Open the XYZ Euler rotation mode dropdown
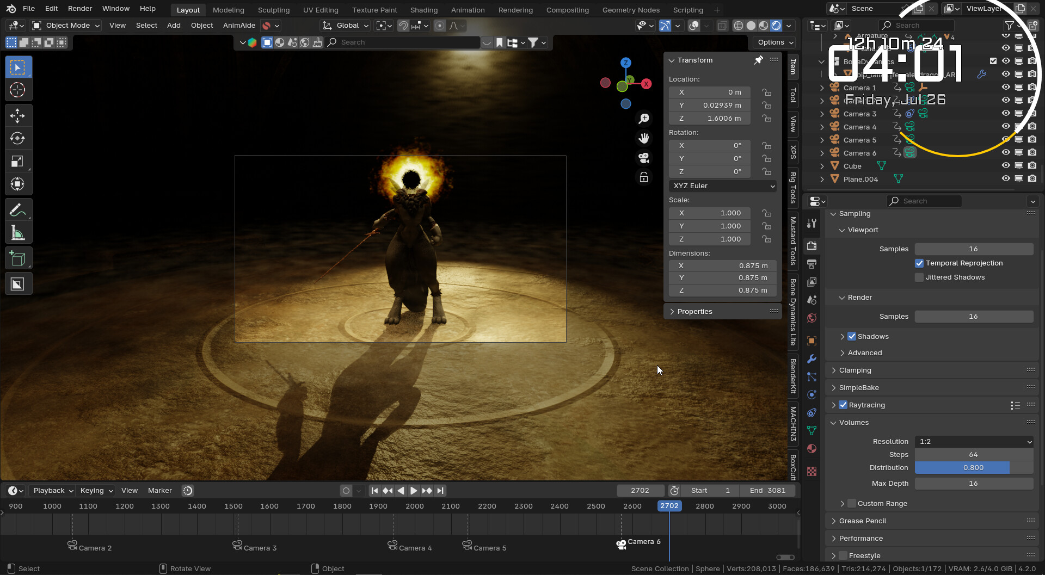The height and width of the screenshot is (575, 1045). click(x=723, y=186)
